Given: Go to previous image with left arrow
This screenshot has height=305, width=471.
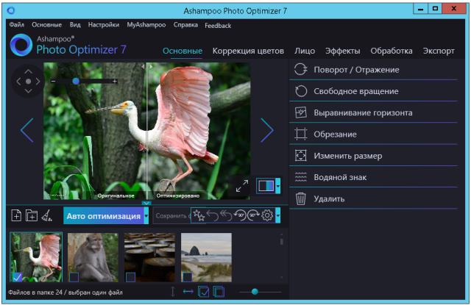Looking at the screenshot, I should (x=27, y=130).
